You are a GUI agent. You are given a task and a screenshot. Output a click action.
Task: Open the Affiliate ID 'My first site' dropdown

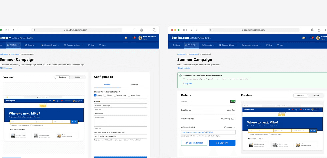tap(121, 136)
